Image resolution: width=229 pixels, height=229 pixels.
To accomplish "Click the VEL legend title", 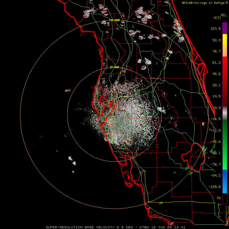I will [223, 15].
